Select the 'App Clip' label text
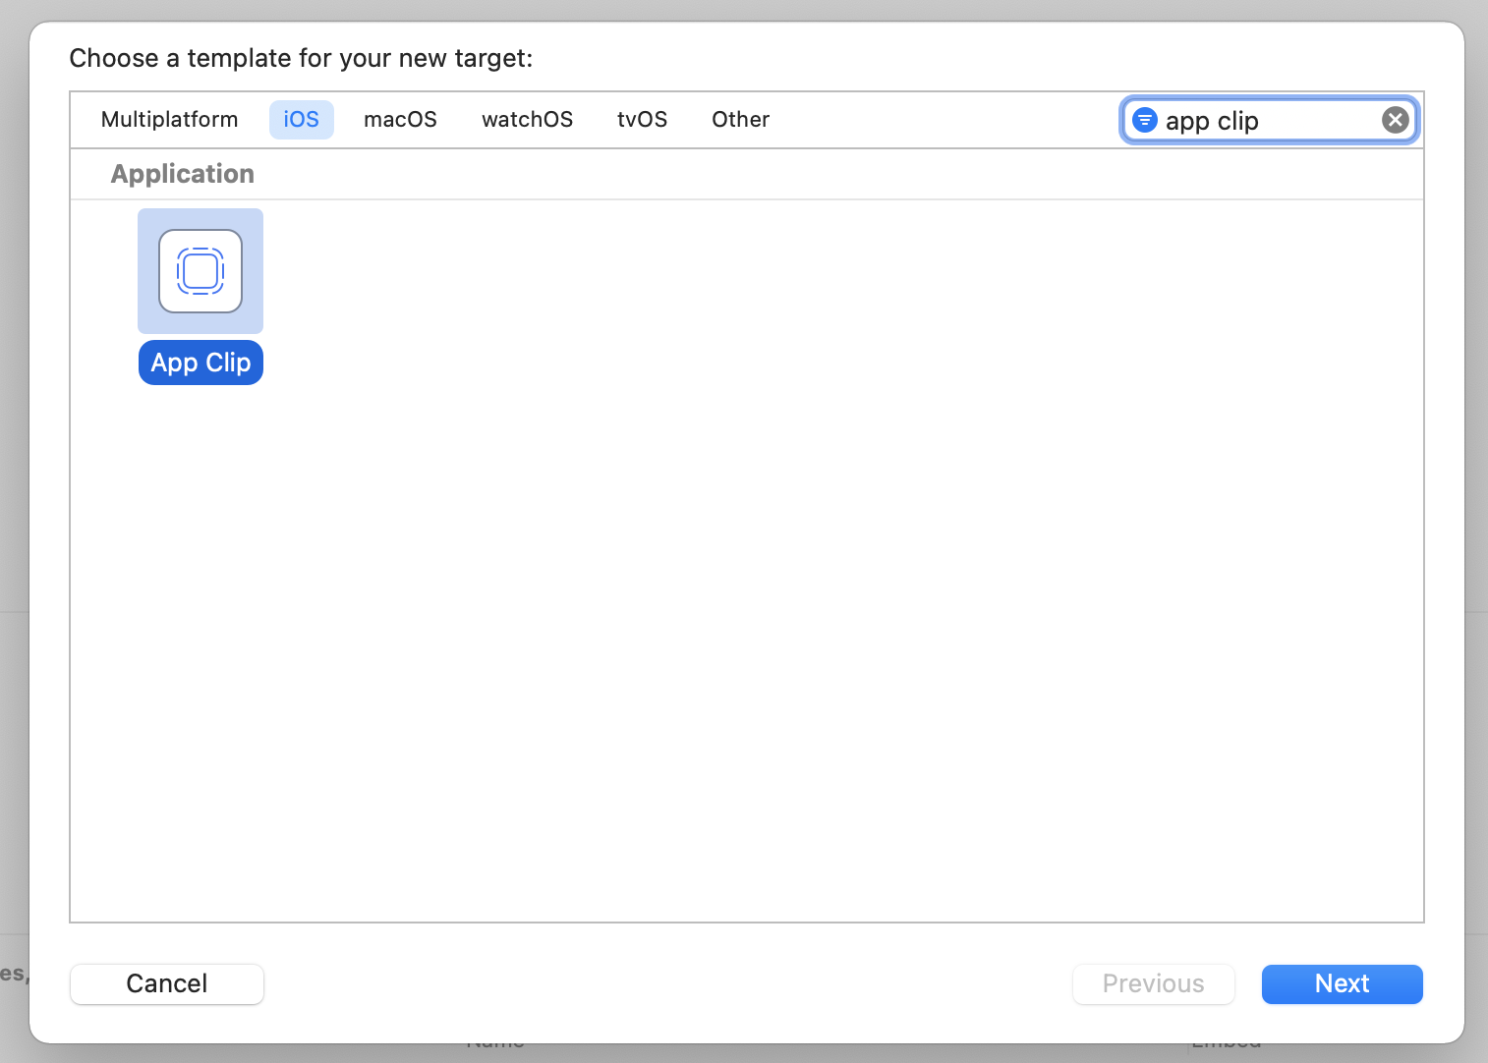Screen dimensions: 1488x1063 [x=200, y=363]
